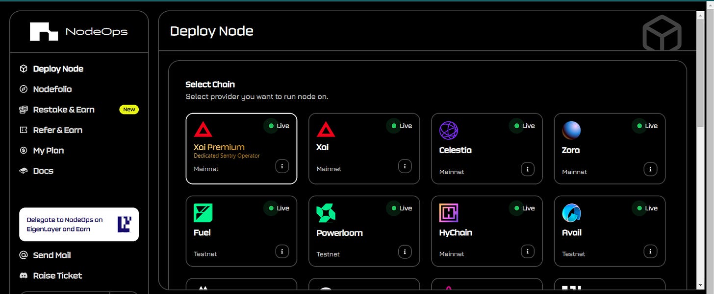This screenshot has height=294, width=714.
Task: Click Testnet label on Fuel card
Action: 205,254
